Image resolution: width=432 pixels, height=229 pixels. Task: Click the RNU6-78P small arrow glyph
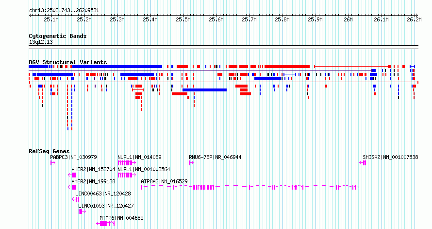pyautogui.click(x=191, y=163)
